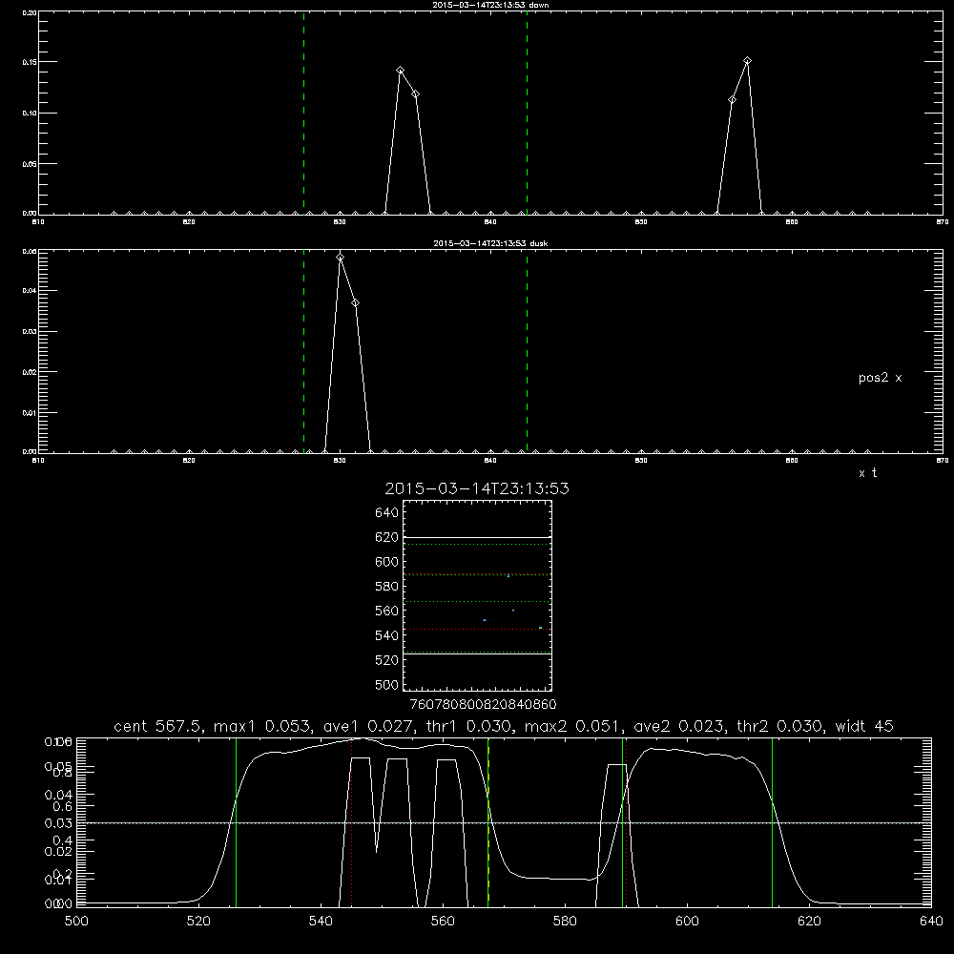
Task: Click y-axis label '500' of the small middle plot
Action: pos(387,685)
